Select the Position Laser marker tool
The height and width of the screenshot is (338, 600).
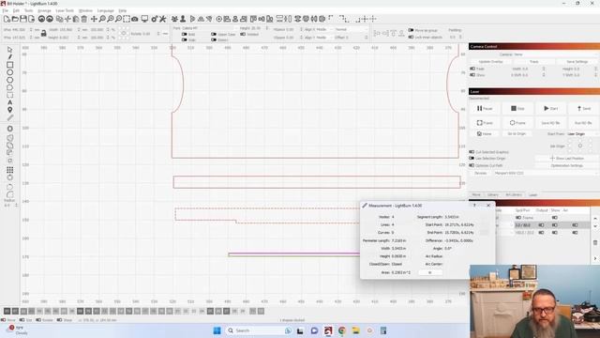(x=10, y=110)
